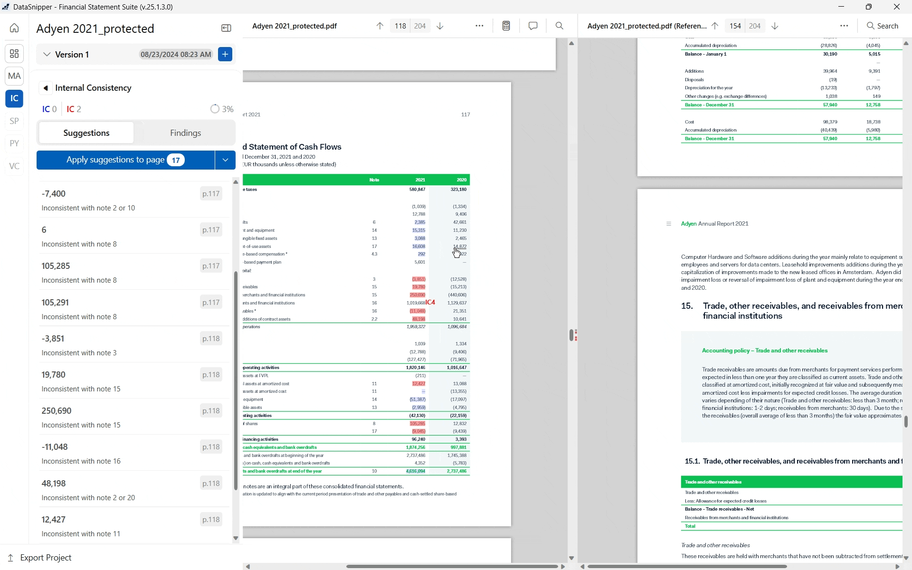This screenshot has height=570, width=912.
Task: Add a new version with the plus icon
Action: 225,54
